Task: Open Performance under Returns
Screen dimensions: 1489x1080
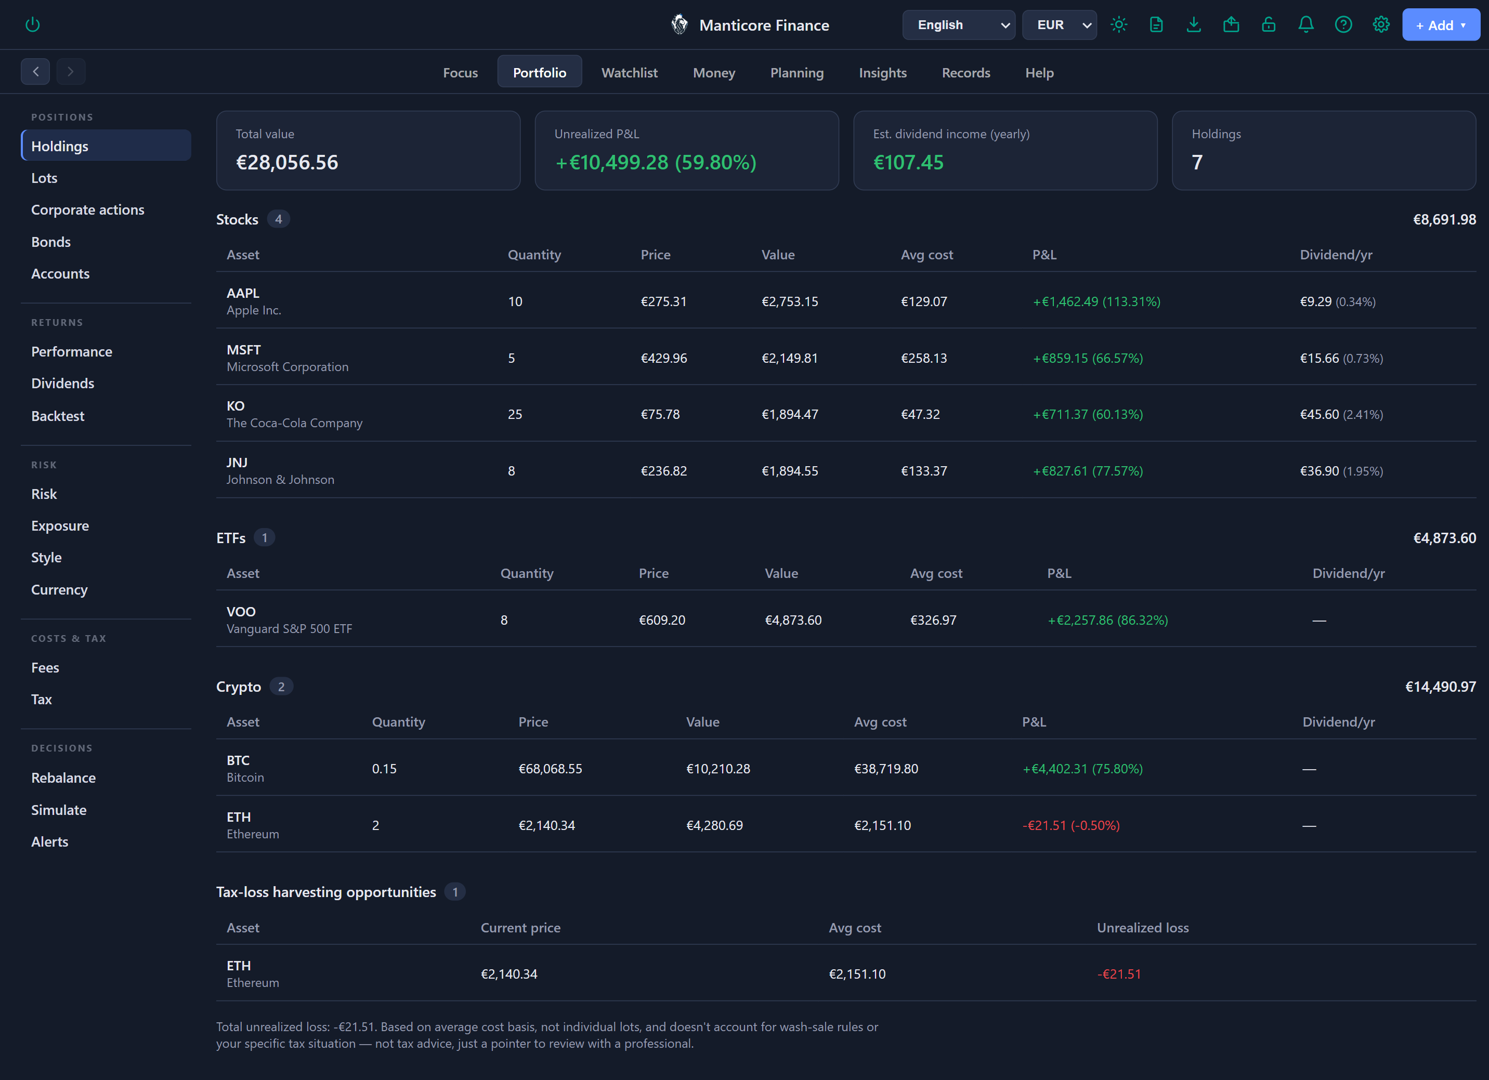Action: [x=106, y=352]
